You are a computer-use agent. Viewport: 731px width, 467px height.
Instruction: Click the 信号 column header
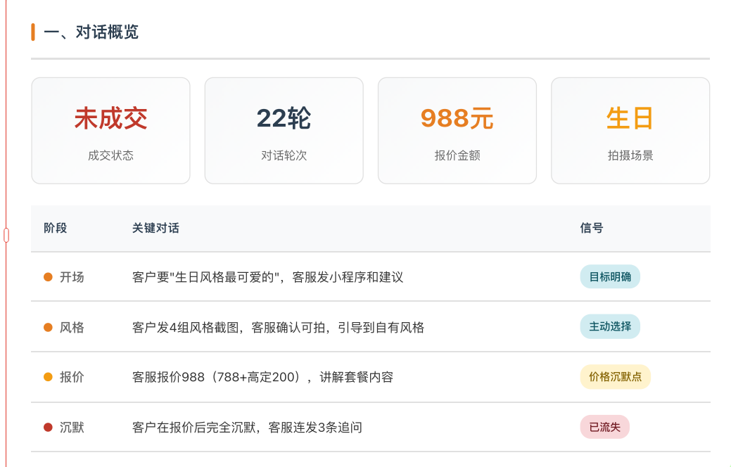(x=592, y=228)
